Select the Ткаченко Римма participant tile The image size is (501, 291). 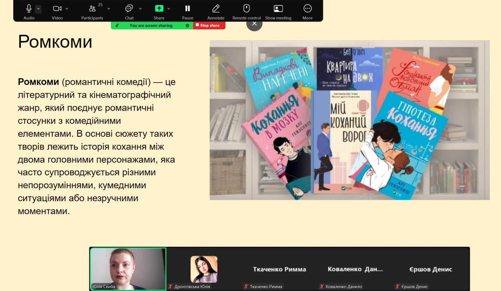click(x=279, y=269)
